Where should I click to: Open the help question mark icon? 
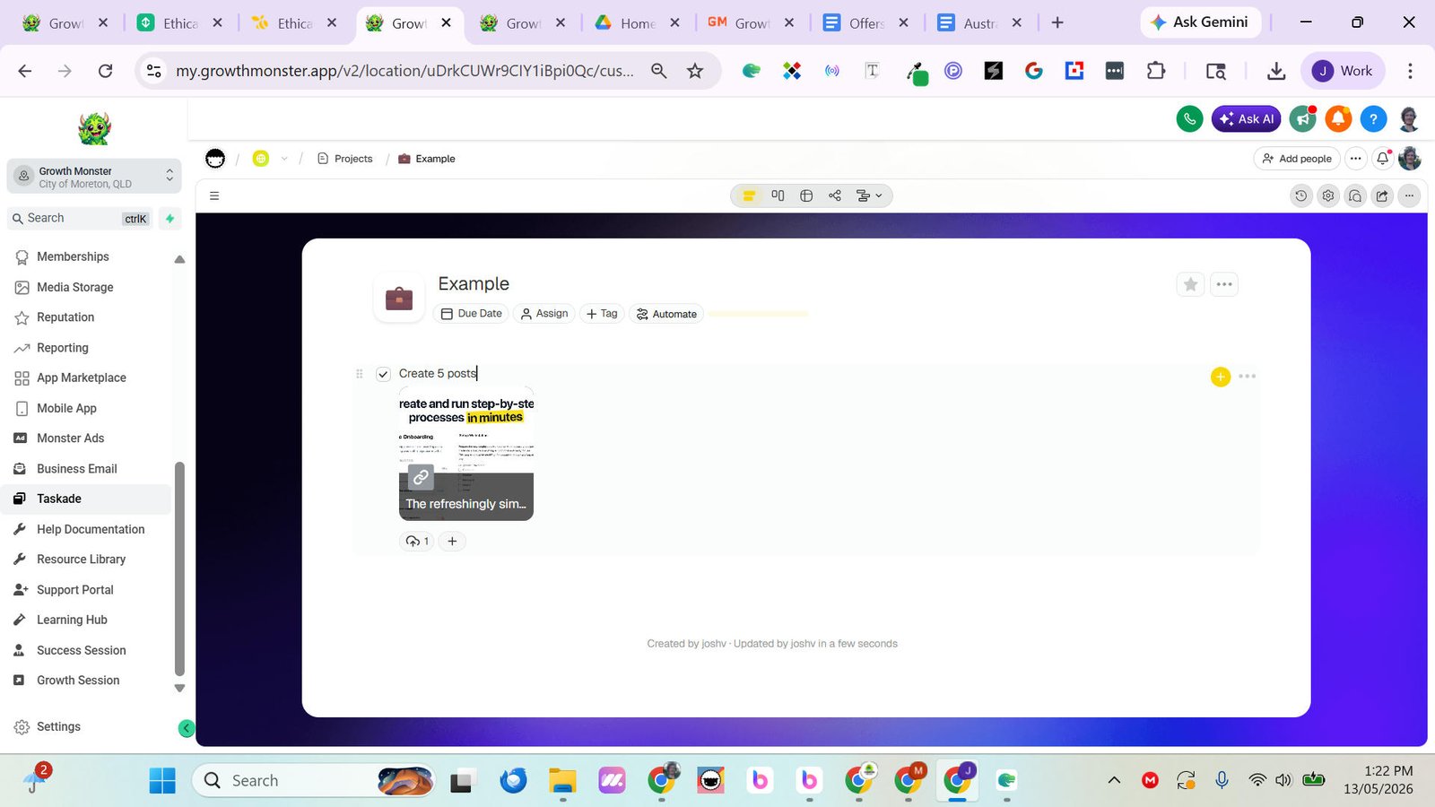1373,118
